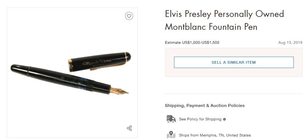Viewport: 305px width, 140px height.
Task: Click Ships from Memphis, TN text
Action: 215,135
